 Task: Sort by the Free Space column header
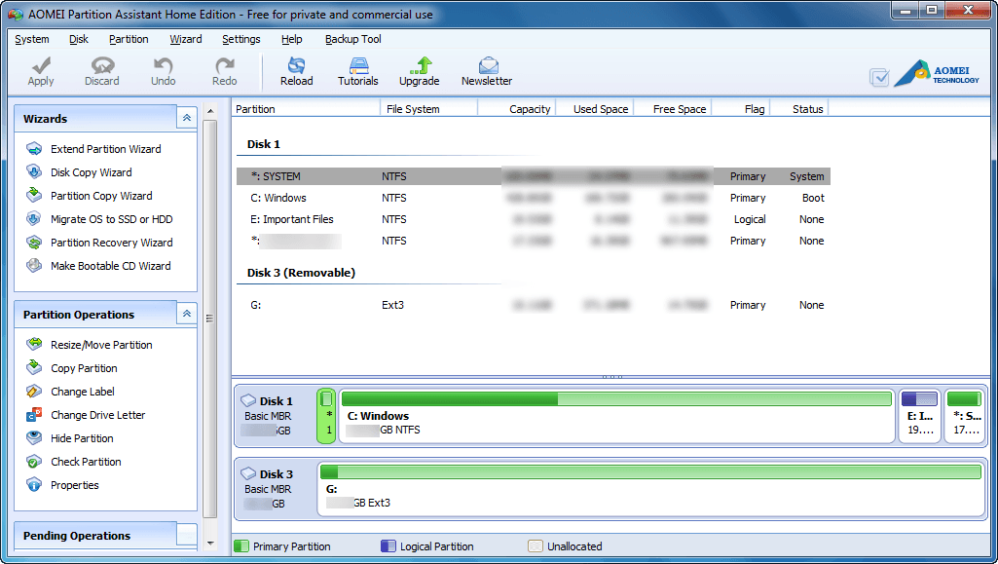click(673, 109)
